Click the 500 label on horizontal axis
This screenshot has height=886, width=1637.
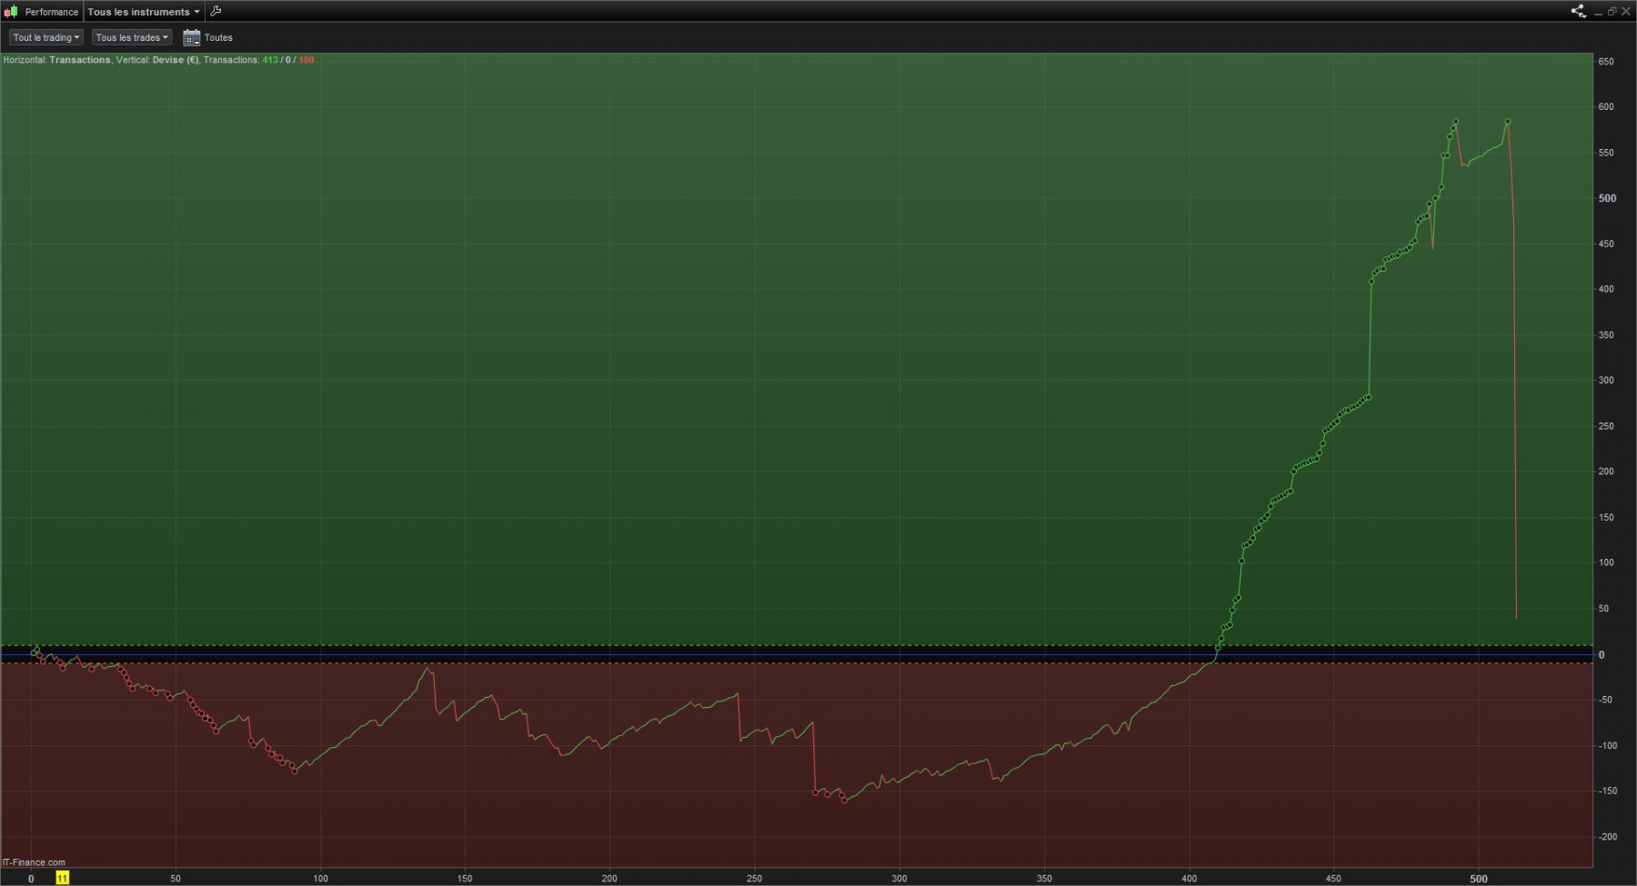pos(1479,879)
